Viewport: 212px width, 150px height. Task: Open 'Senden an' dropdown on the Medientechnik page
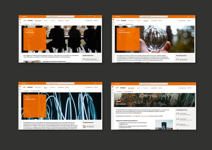(x=26, y=91)
